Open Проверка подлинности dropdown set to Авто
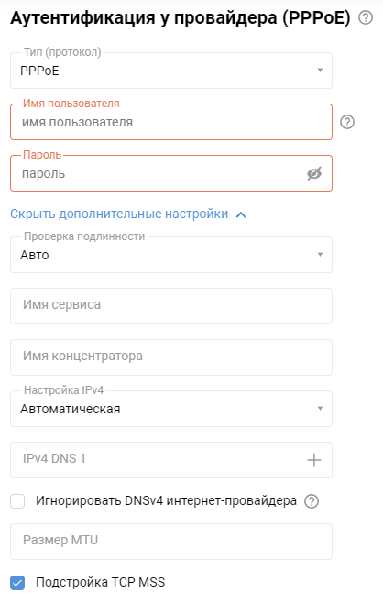This screenshot has width=383, height=603. pos(171,255)
